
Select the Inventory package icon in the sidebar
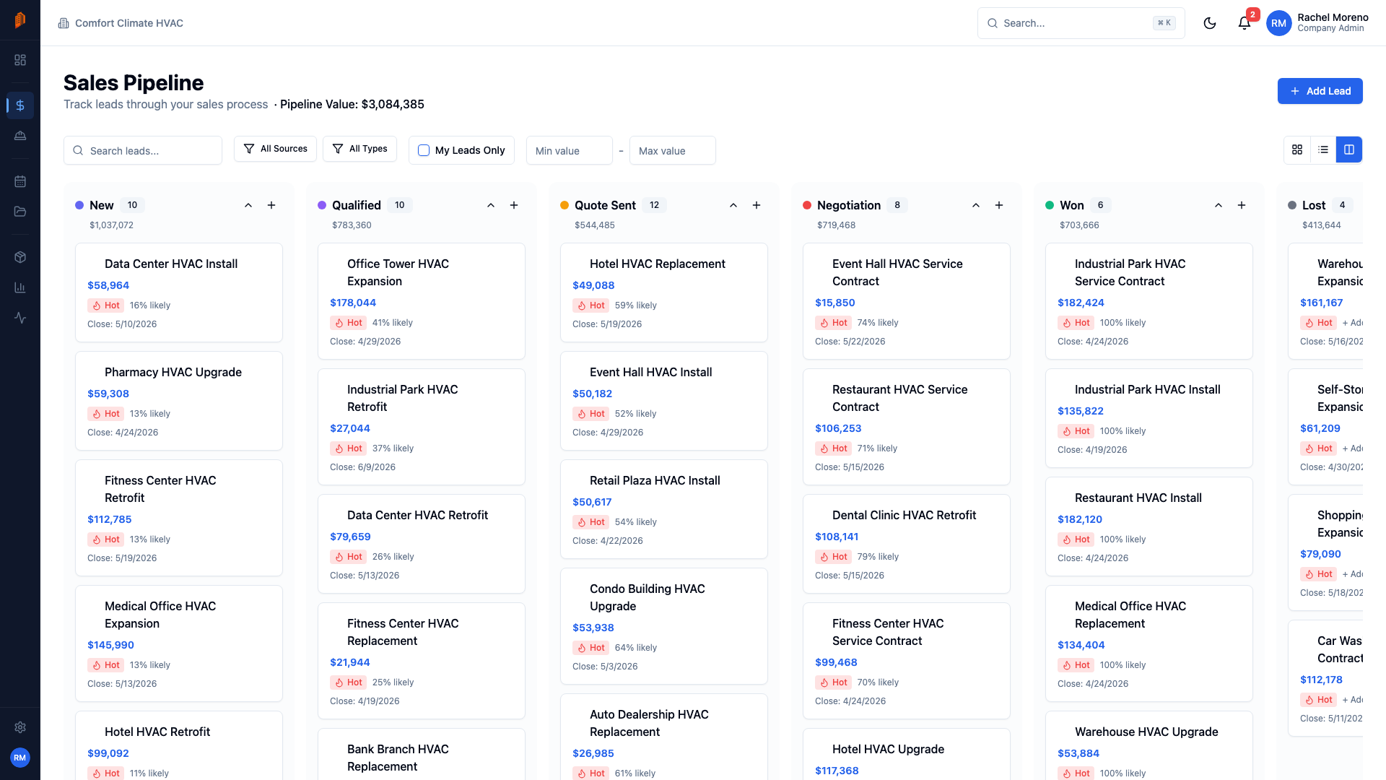pyautogui.click(x=20, y=256)
